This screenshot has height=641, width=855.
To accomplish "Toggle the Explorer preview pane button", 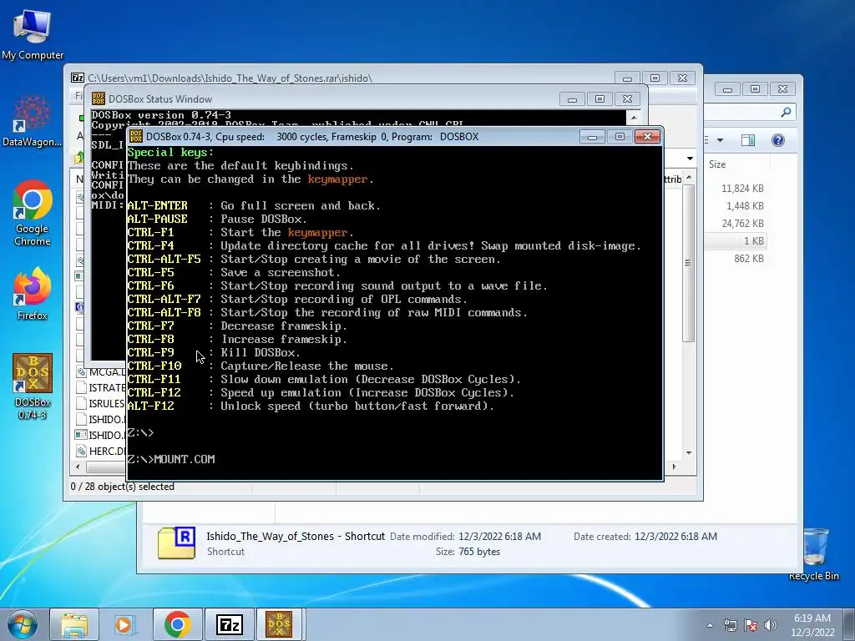I will tap(748, 140).
